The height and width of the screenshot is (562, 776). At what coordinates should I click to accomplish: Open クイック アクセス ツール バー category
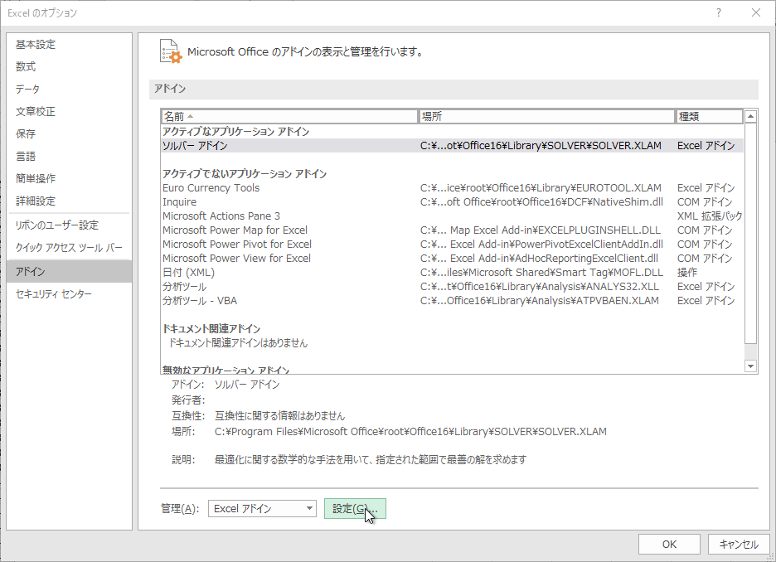point(70,247)
